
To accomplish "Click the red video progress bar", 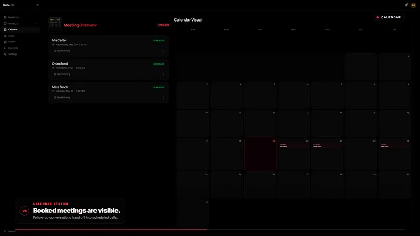I will [111, 230].
